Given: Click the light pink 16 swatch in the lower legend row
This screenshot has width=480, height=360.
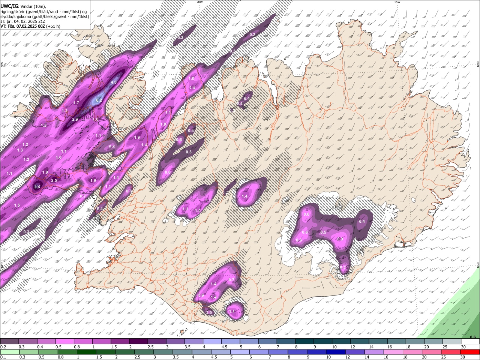Looking at the screenshot, I should (393, 352).
